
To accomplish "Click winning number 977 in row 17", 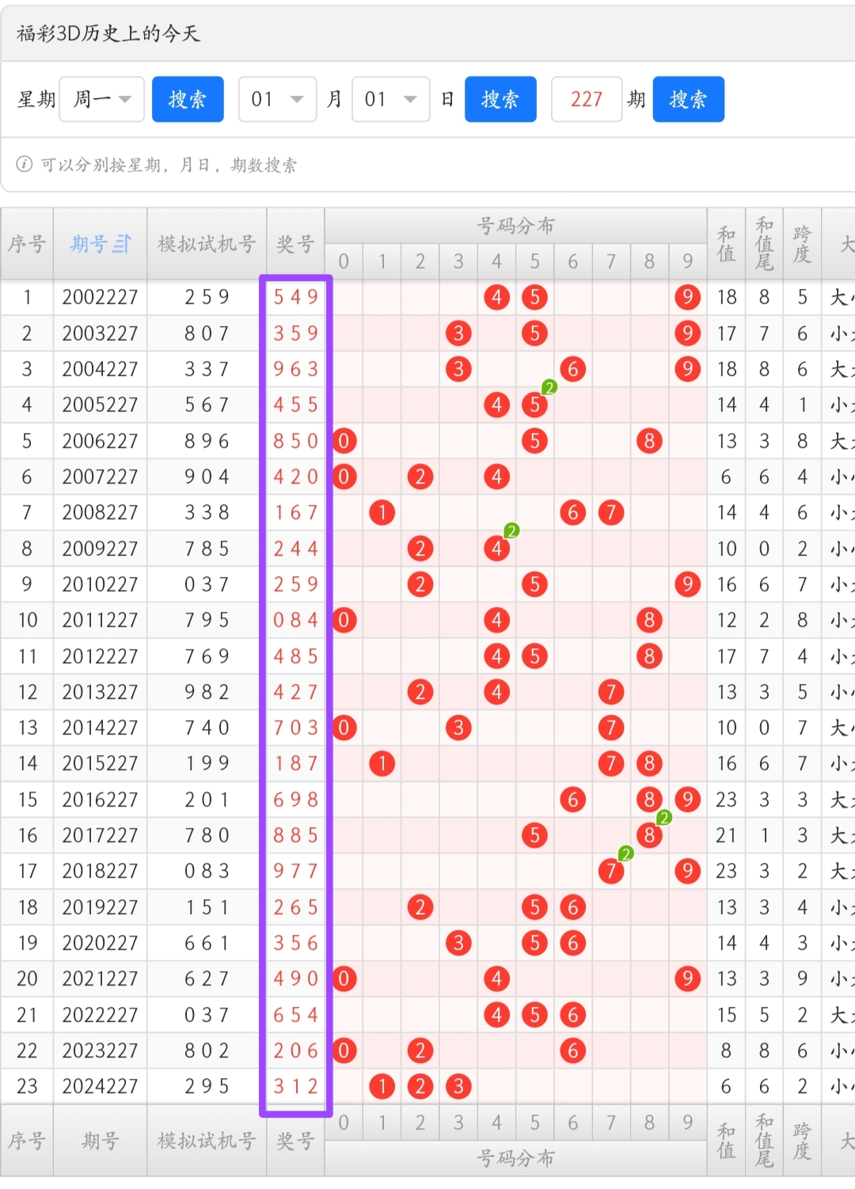I will pos(295,871).
